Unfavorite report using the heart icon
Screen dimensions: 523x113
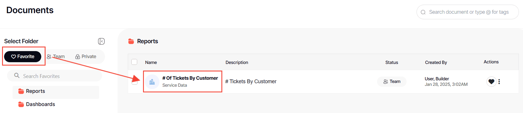point(491,81)
